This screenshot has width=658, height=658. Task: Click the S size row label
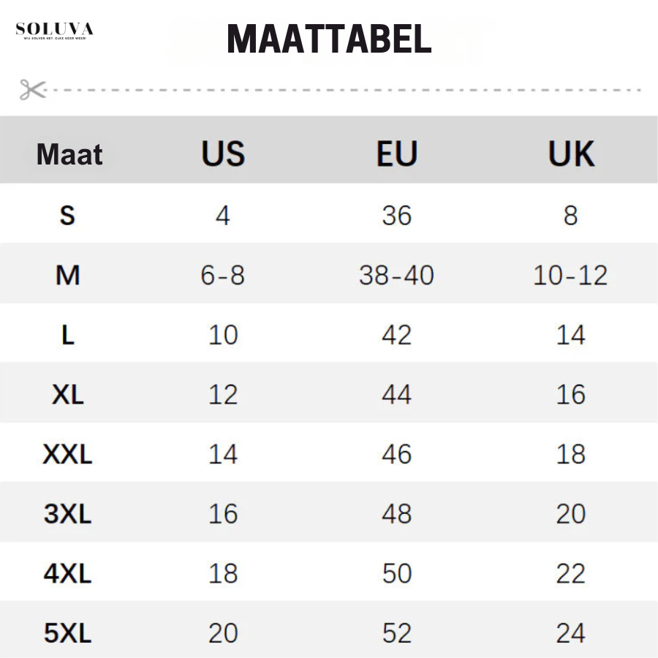67,216
